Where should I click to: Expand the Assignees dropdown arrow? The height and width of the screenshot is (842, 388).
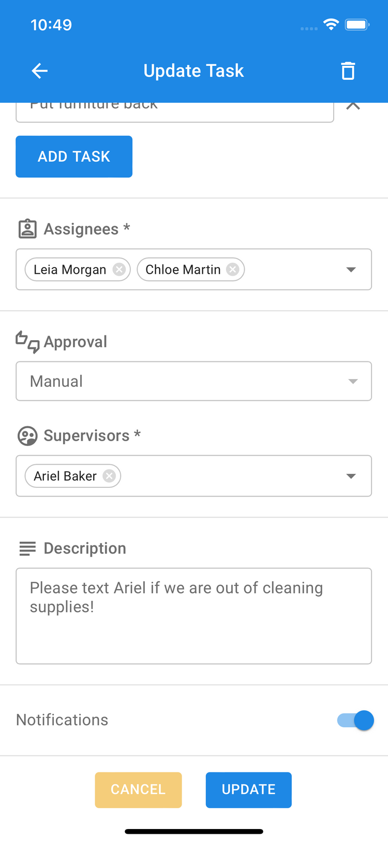coord(351,270)
